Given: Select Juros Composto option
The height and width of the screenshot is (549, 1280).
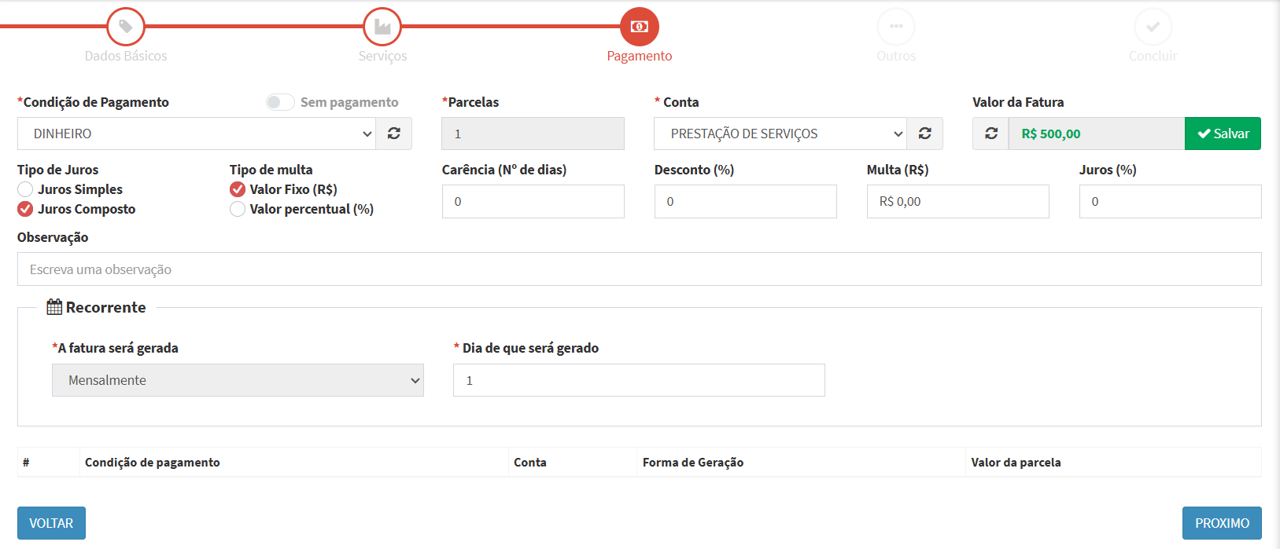Looking at the screenshot, I should point(26,209).
